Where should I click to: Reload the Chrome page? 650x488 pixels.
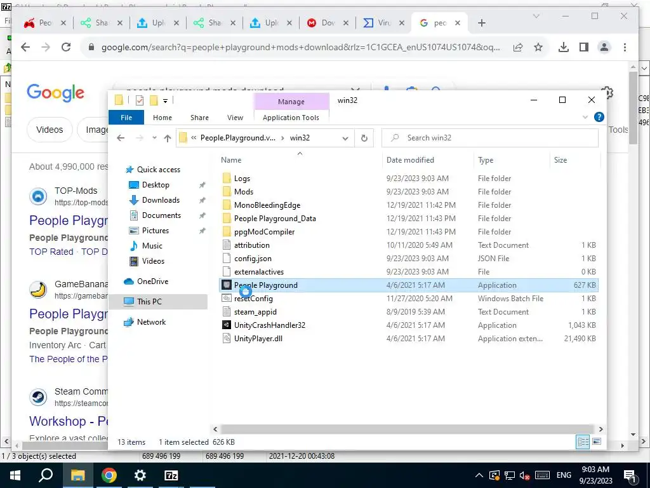[x=66, y=47]
